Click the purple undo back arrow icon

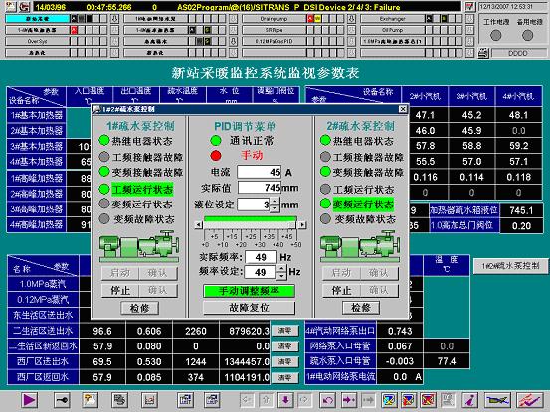click(x=328, y=400)
